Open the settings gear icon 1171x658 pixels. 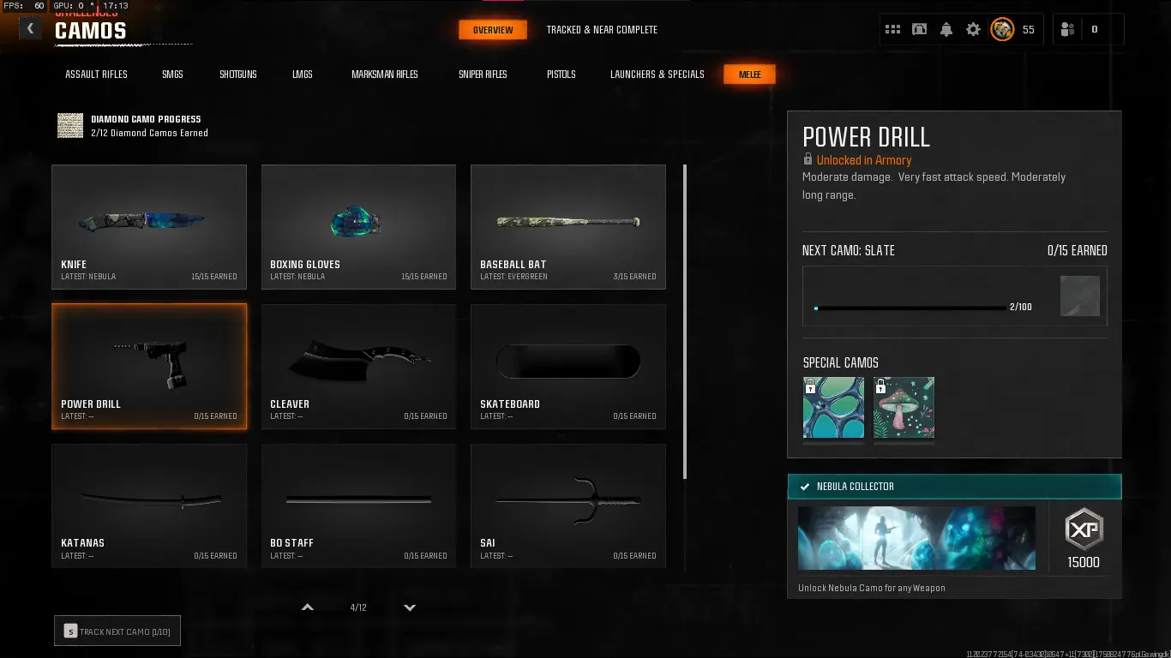[x=973, y=29]
